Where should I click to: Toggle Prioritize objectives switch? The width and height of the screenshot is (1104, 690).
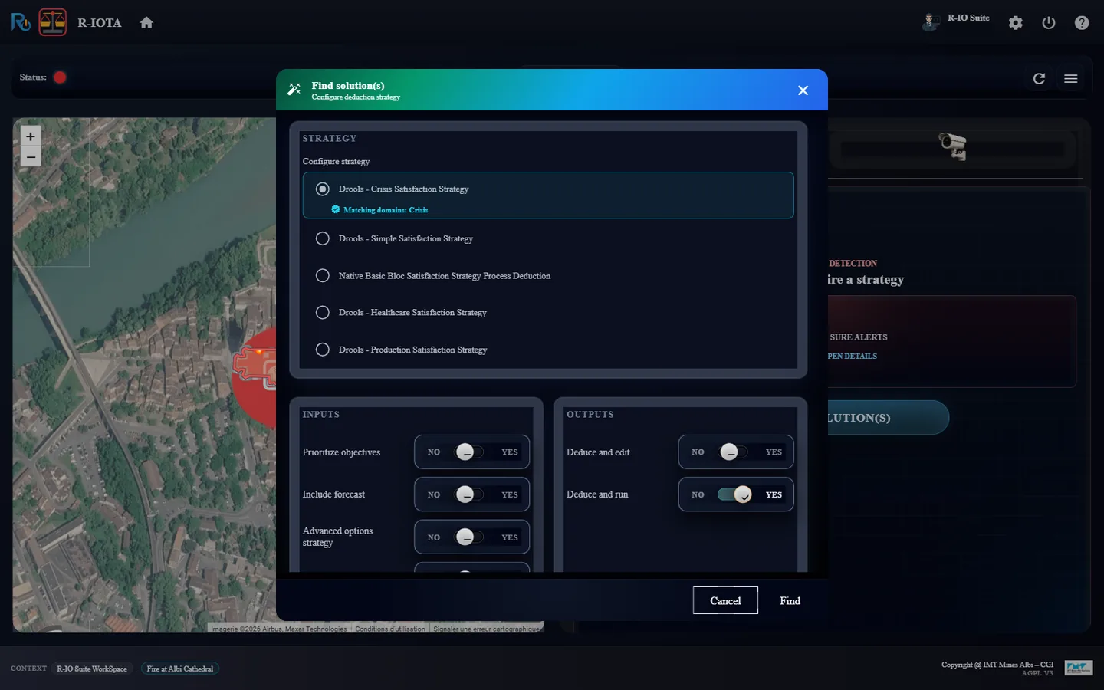coord(471,452)
